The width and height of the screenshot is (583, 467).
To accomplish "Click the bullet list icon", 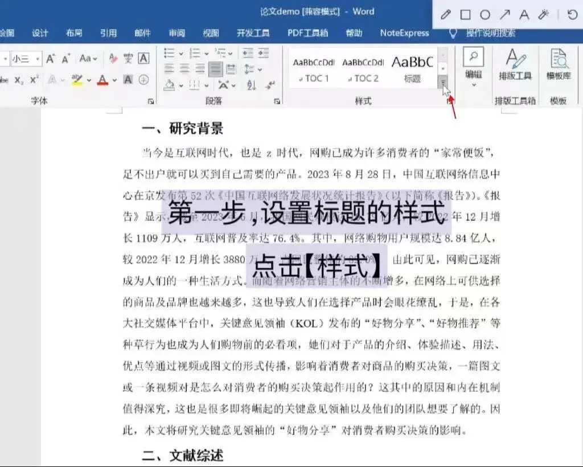I will pos(169,53).
